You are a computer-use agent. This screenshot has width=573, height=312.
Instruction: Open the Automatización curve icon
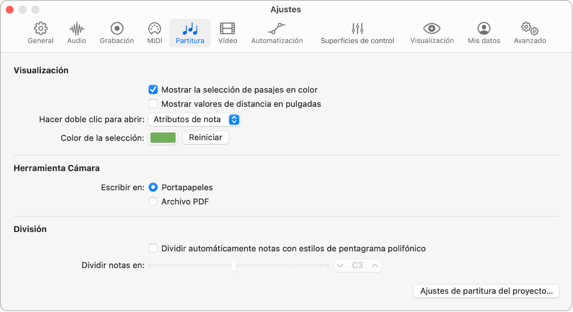(277, 29)
